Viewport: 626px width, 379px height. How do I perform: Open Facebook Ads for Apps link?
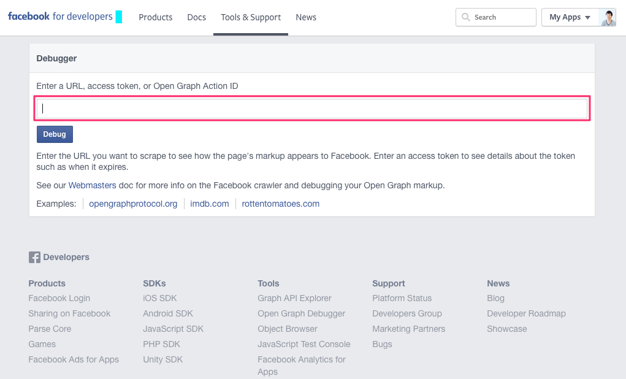[74, 359]
